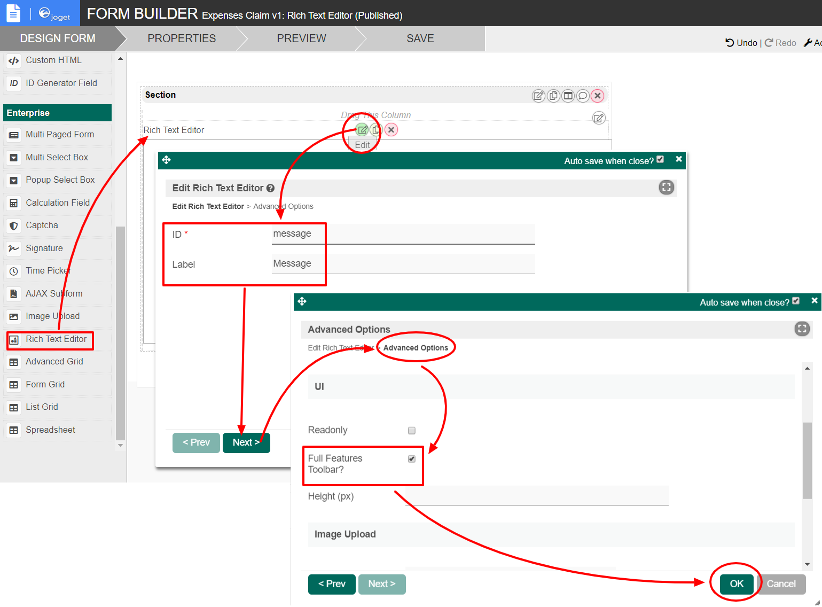Click the palette scrollbar up arrow
Screen dimensions: 822x607
120,59
